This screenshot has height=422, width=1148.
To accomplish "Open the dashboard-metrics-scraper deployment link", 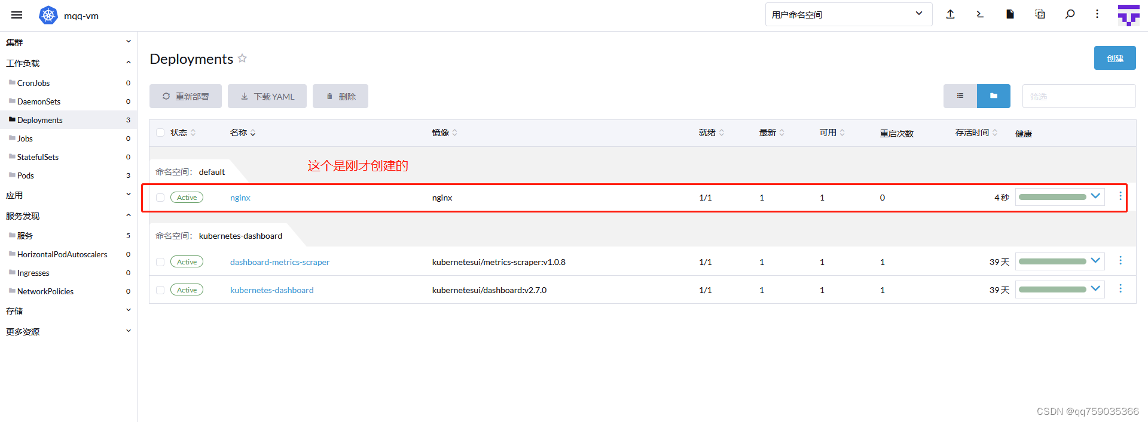I will [280, 262].
